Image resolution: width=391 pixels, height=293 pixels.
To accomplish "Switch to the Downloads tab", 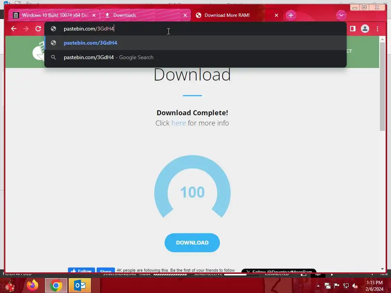I will (x=145, y=15).
